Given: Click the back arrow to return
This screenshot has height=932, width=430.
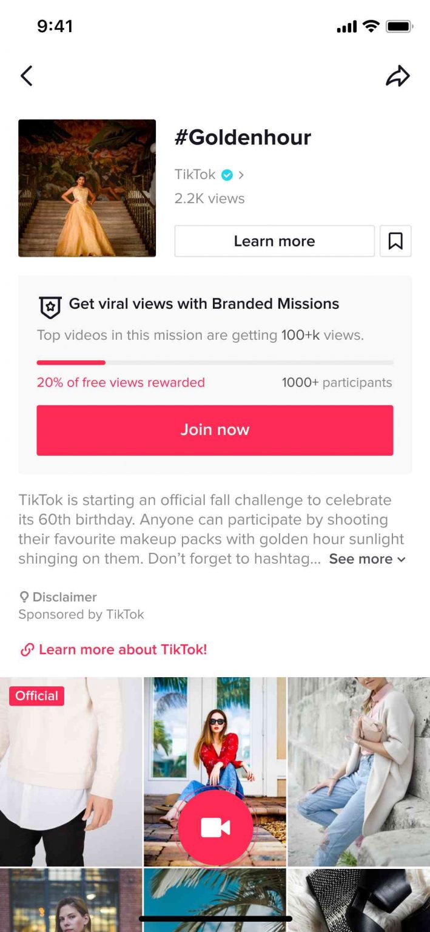Looking at the screenshot, I should tap(27, 75).
